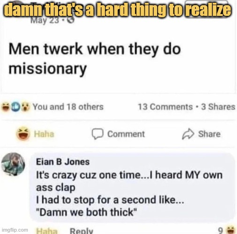Click the Share arrow icon
The width and height of the screenshot is (237, 234).
click(x=188, y=134)
